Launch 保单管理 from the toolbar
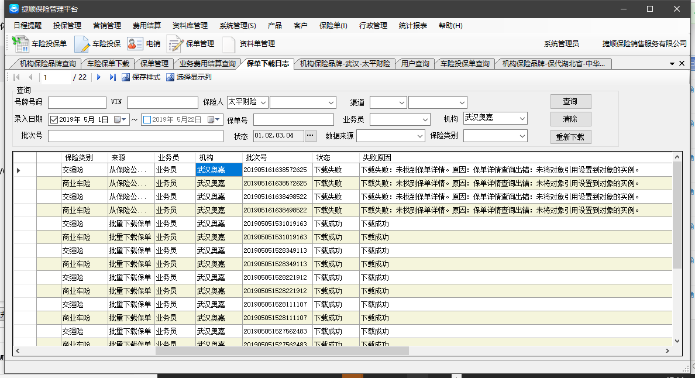This screenshot has width=695, height=378. click(175, 44)
